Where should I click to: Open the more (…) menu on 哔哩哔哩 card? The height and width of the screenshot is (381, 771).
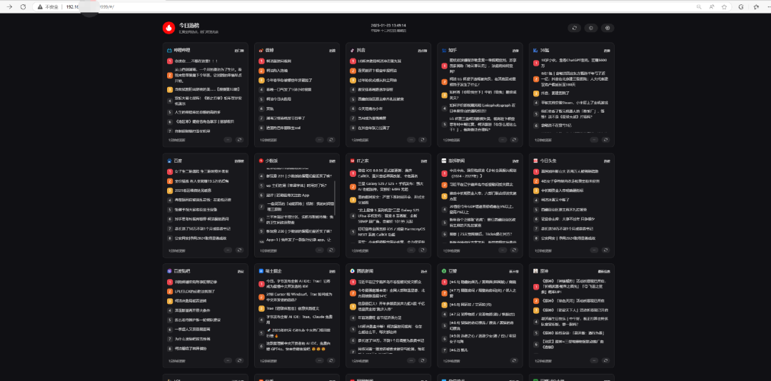click(228, 140)
